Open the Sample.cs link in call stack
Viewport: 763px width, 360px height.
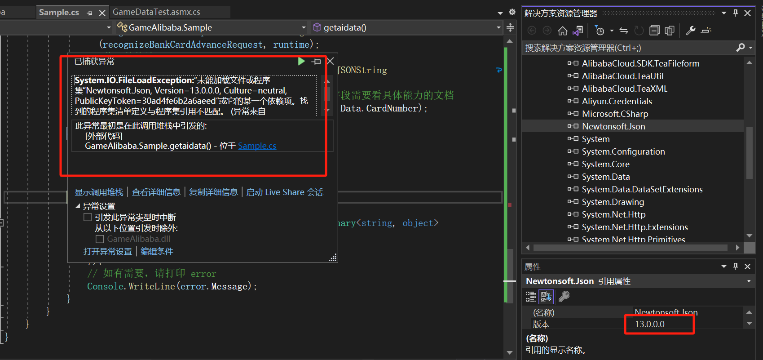257,146
